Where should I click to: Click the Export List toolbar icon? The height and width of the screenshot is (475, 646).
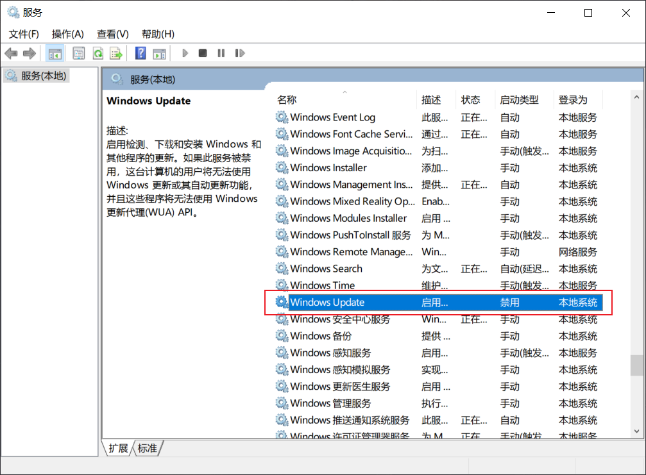point(115,53)
